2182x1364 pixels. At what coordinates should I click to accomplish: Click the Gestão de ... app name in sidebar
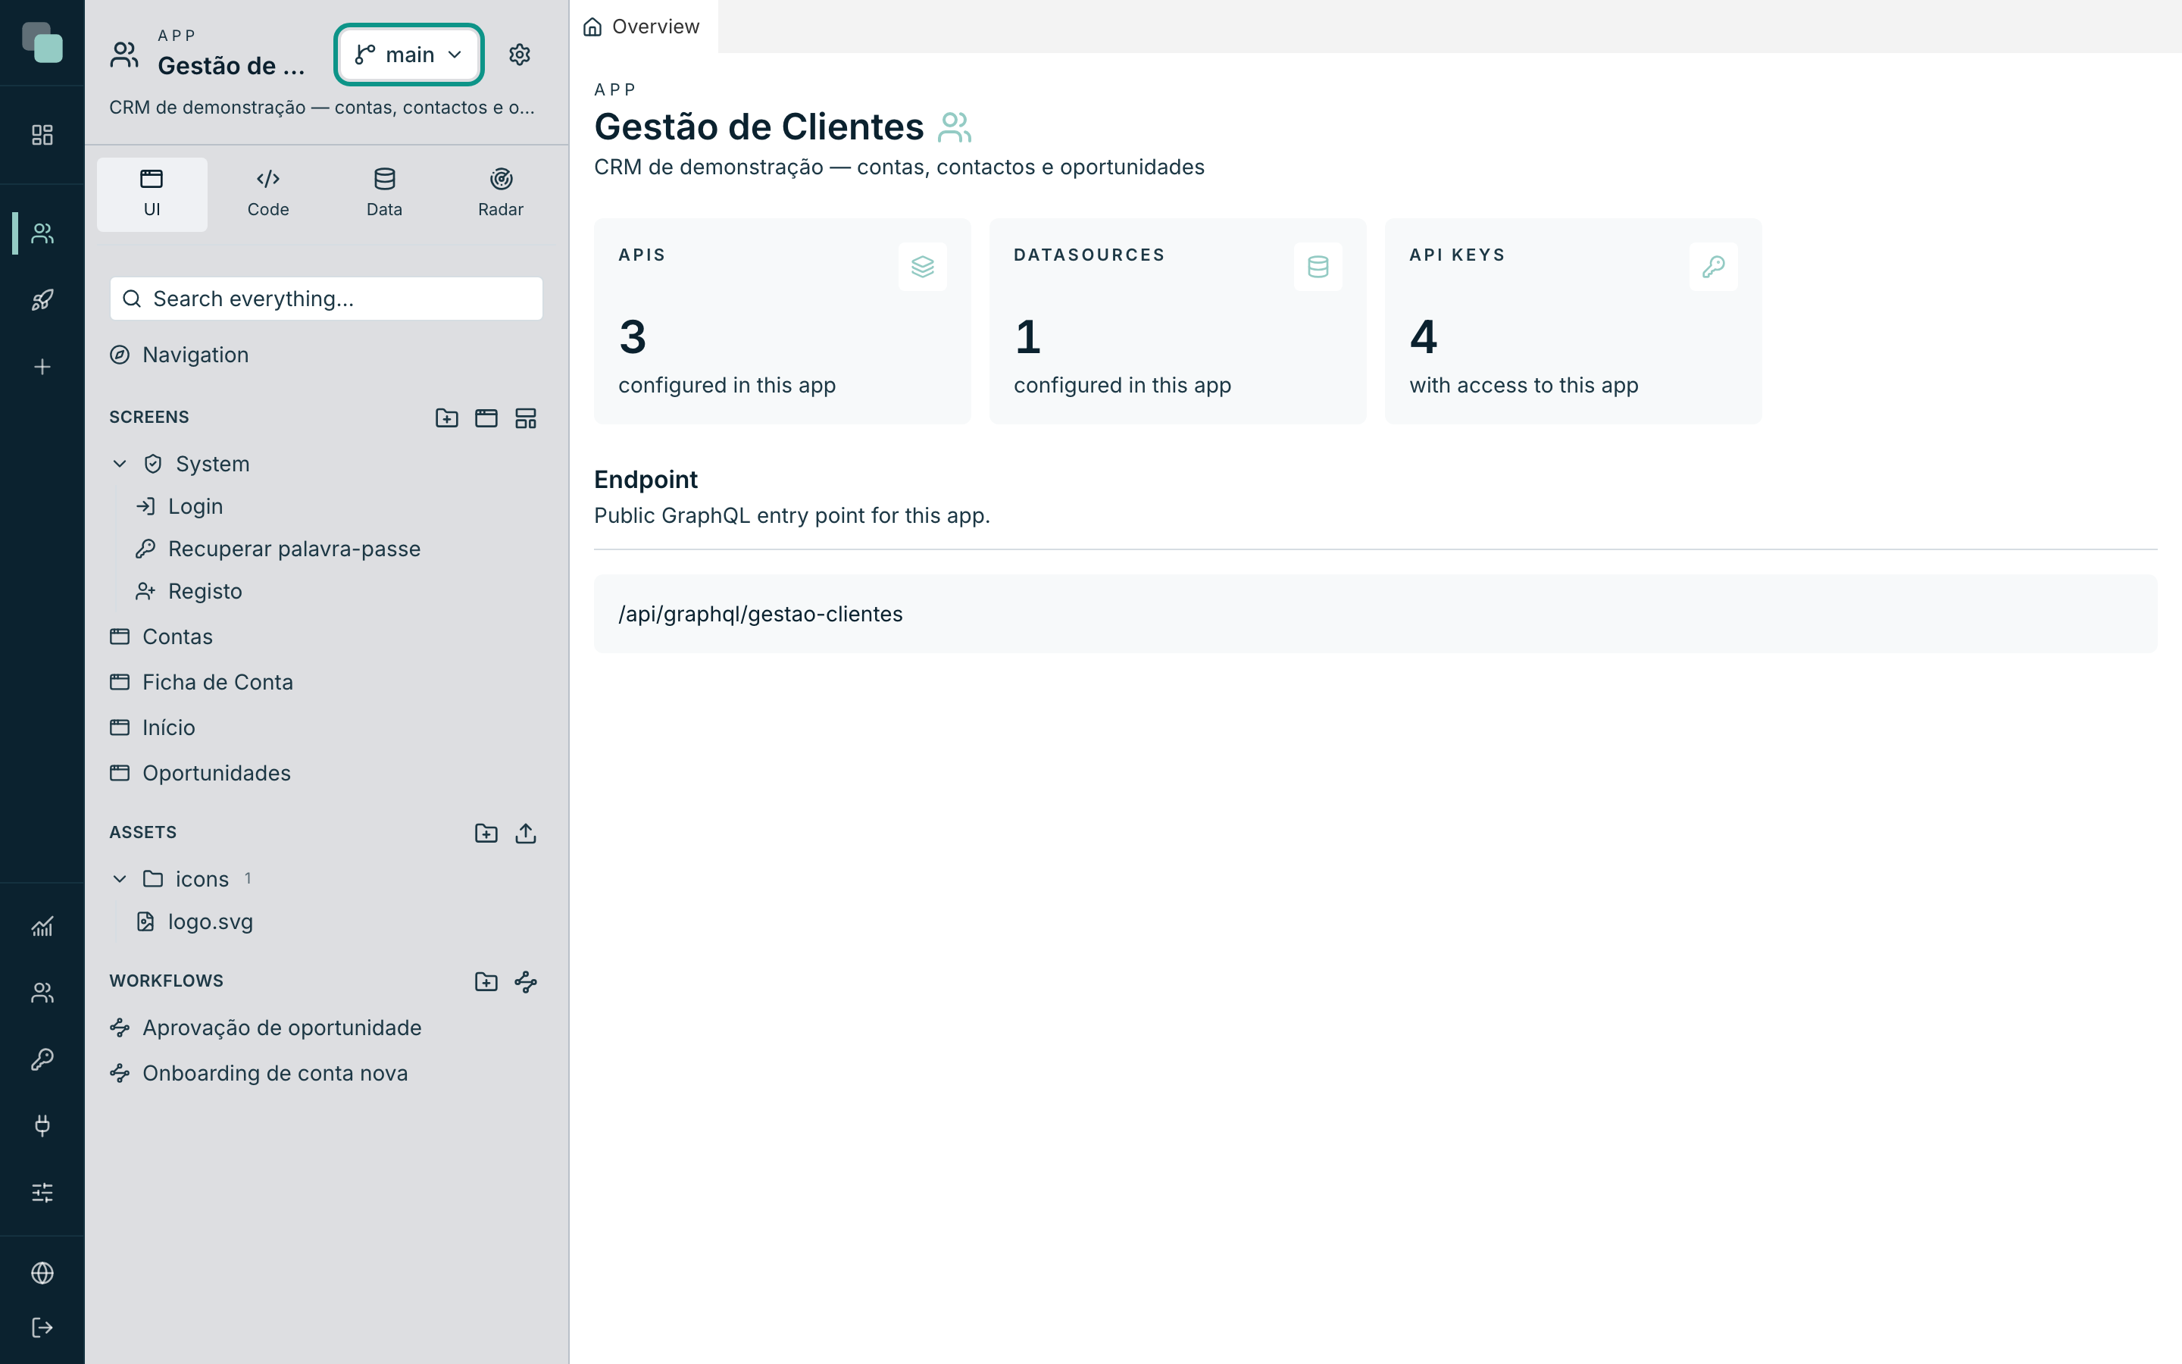coord(232,66)
